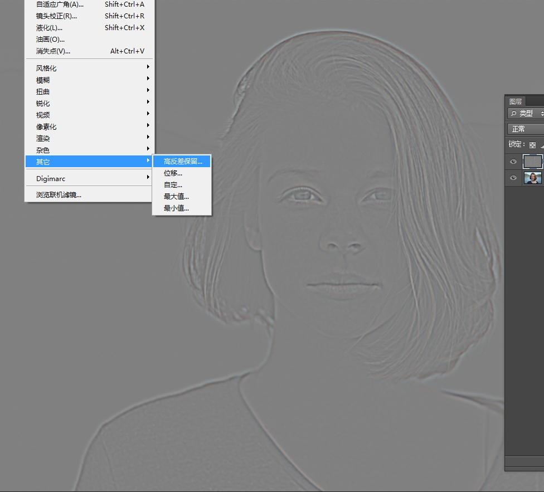Screen dimensions: 544x492
Task: Choose 最小值... from the submenu
Action: pos(182,208)
